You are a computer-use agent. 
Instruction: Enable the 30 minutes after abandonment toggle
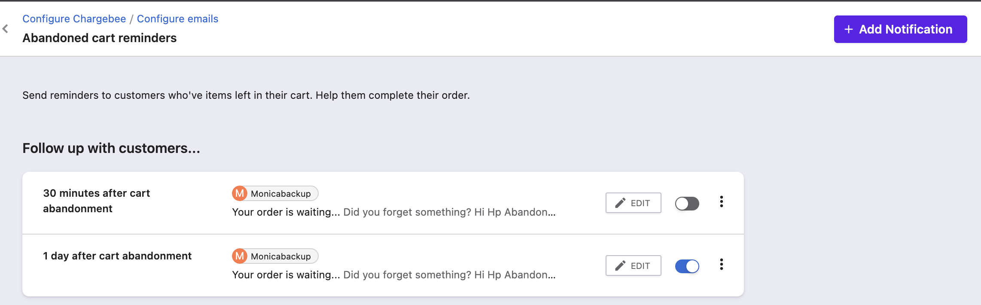(x=687, y=204)
